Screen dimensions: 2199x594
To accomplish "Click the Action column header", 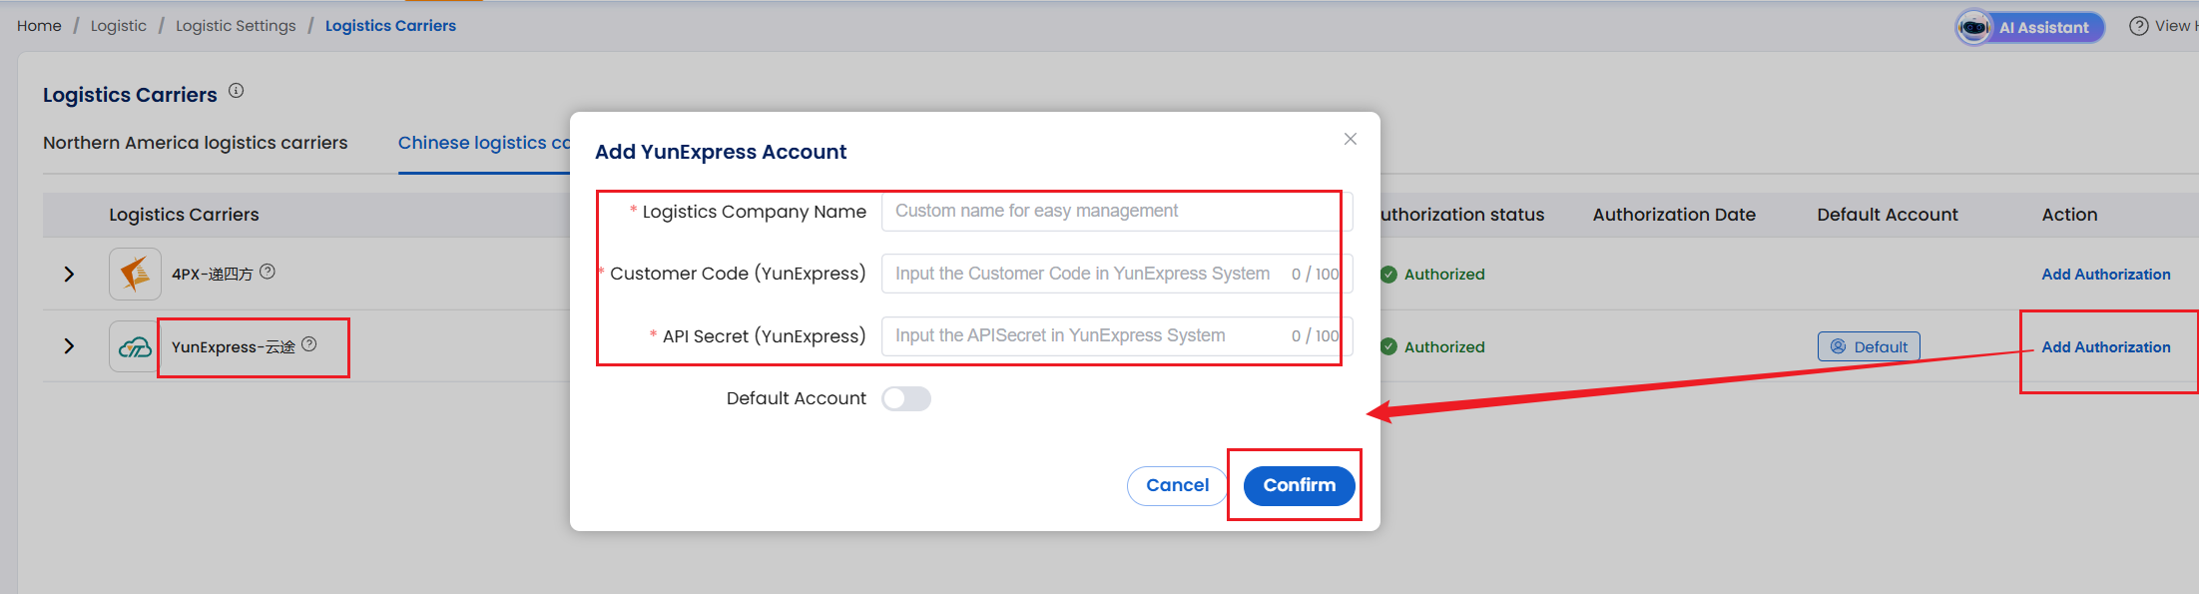I will coord(2069,215).
